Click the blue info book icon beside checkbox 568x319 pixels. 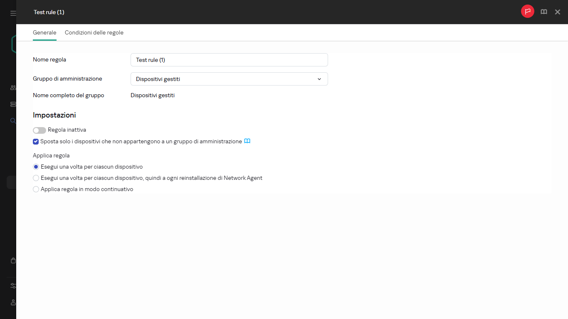click(x=247, y=141)
